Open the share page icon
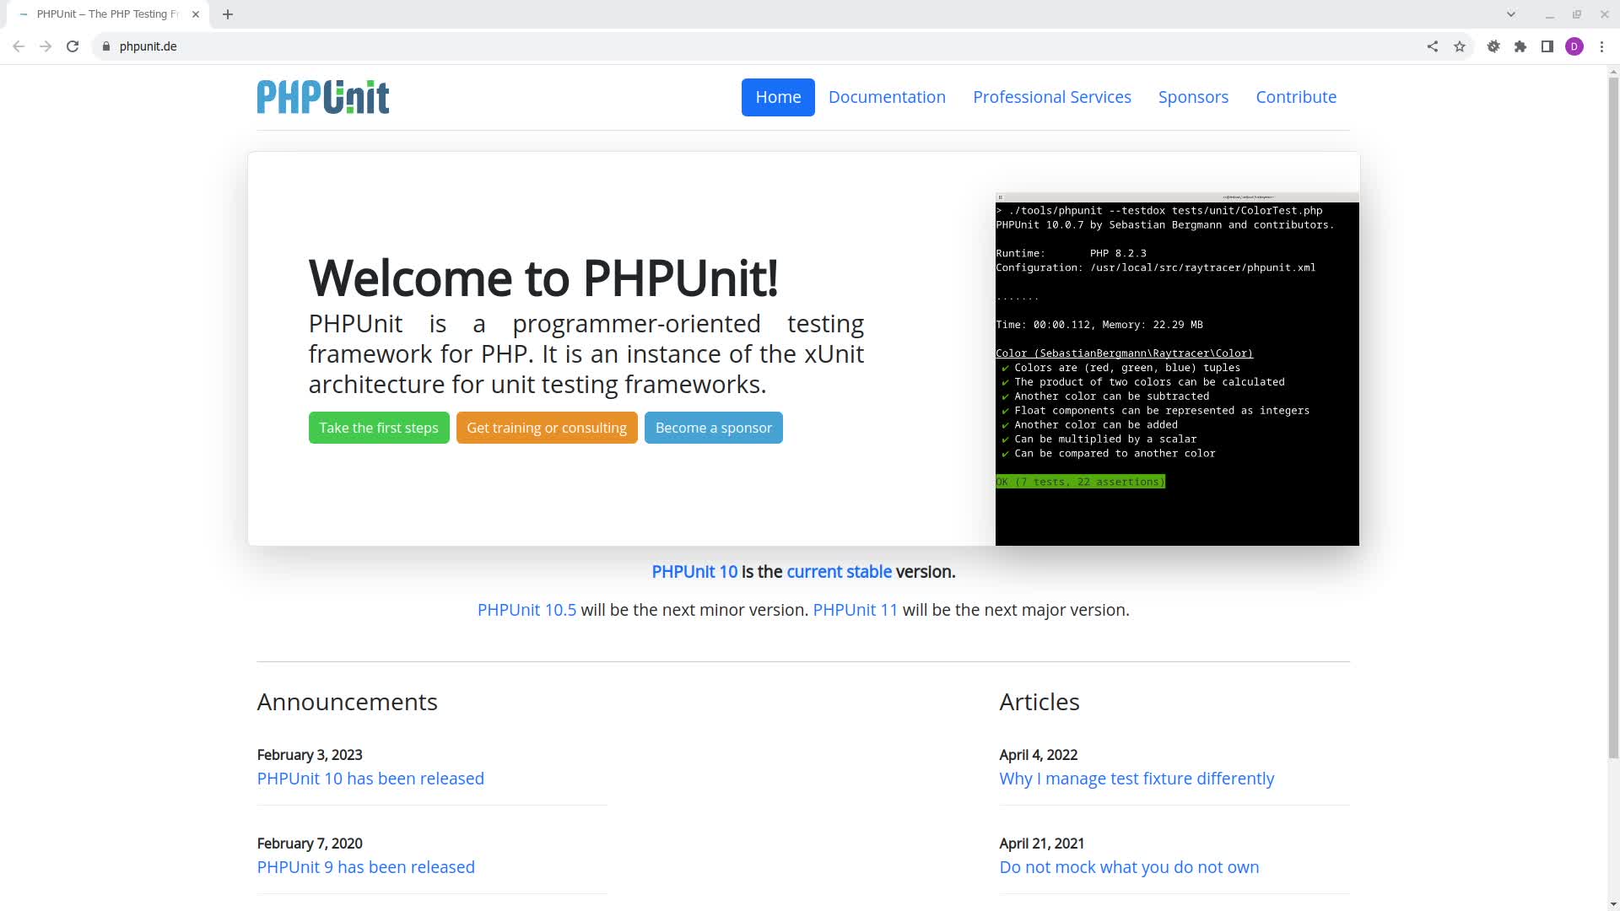The width and height of the screenshot is (1620, 911). 1433,46
